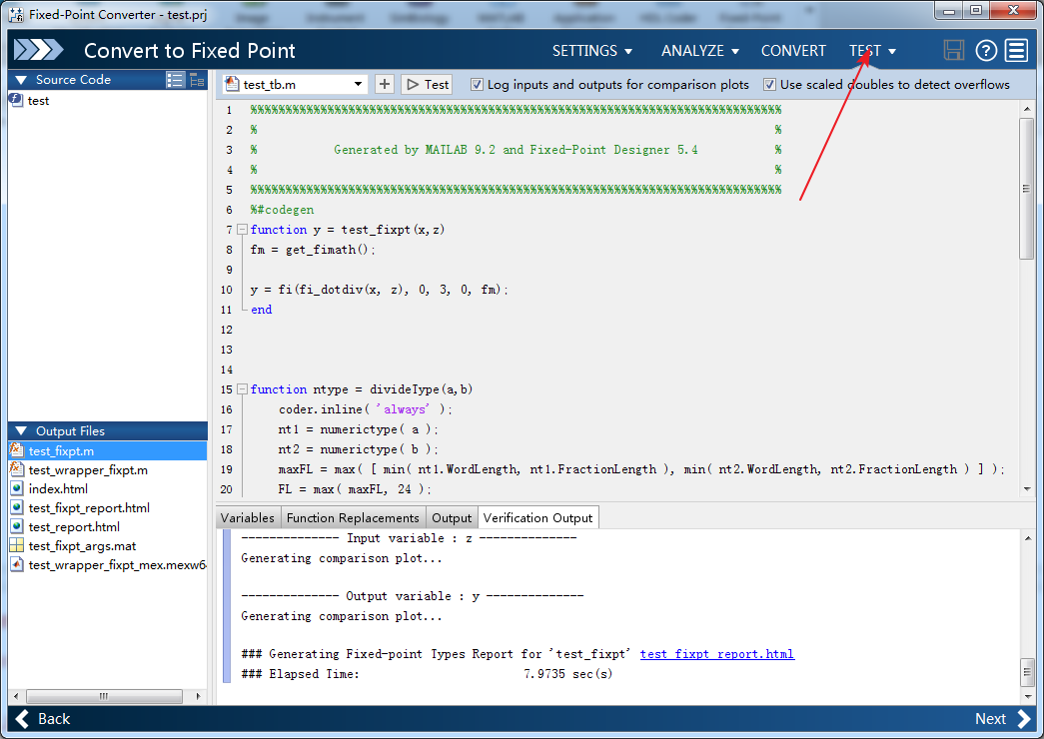This screenshot has height=739, width=1044.
Task: Go Back to previous step
Action: (x=42, y=719)
